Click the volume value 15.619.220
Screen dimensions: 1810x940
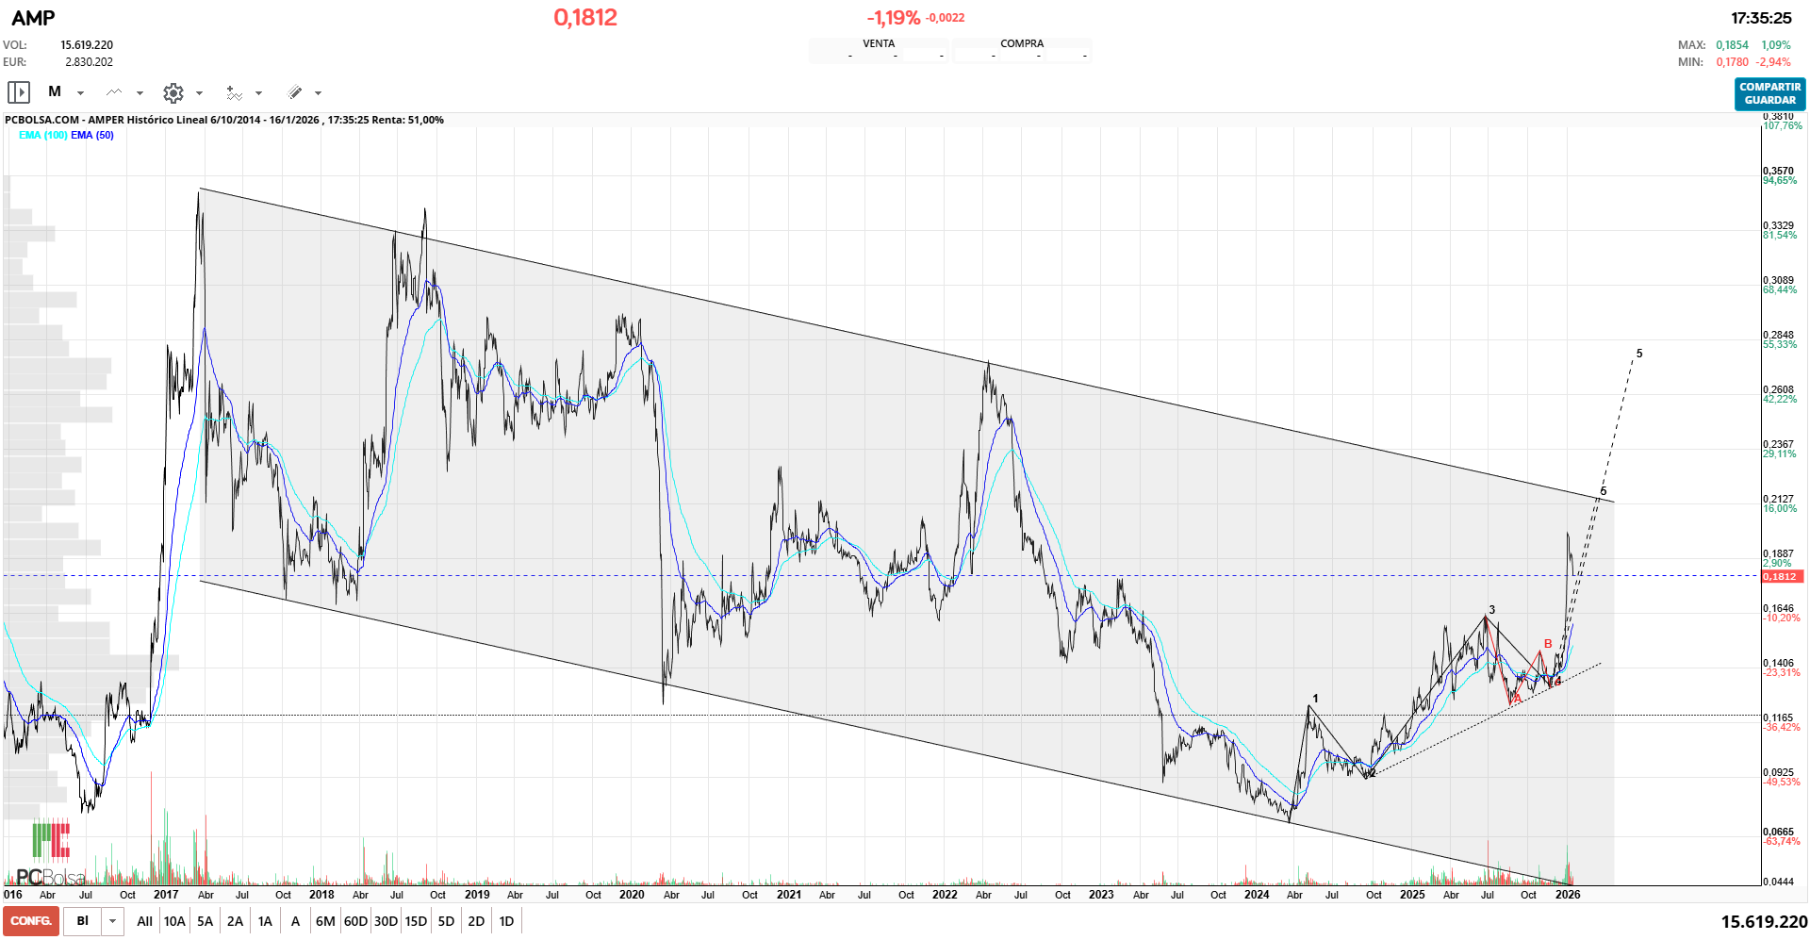click(x=88, y=43)
